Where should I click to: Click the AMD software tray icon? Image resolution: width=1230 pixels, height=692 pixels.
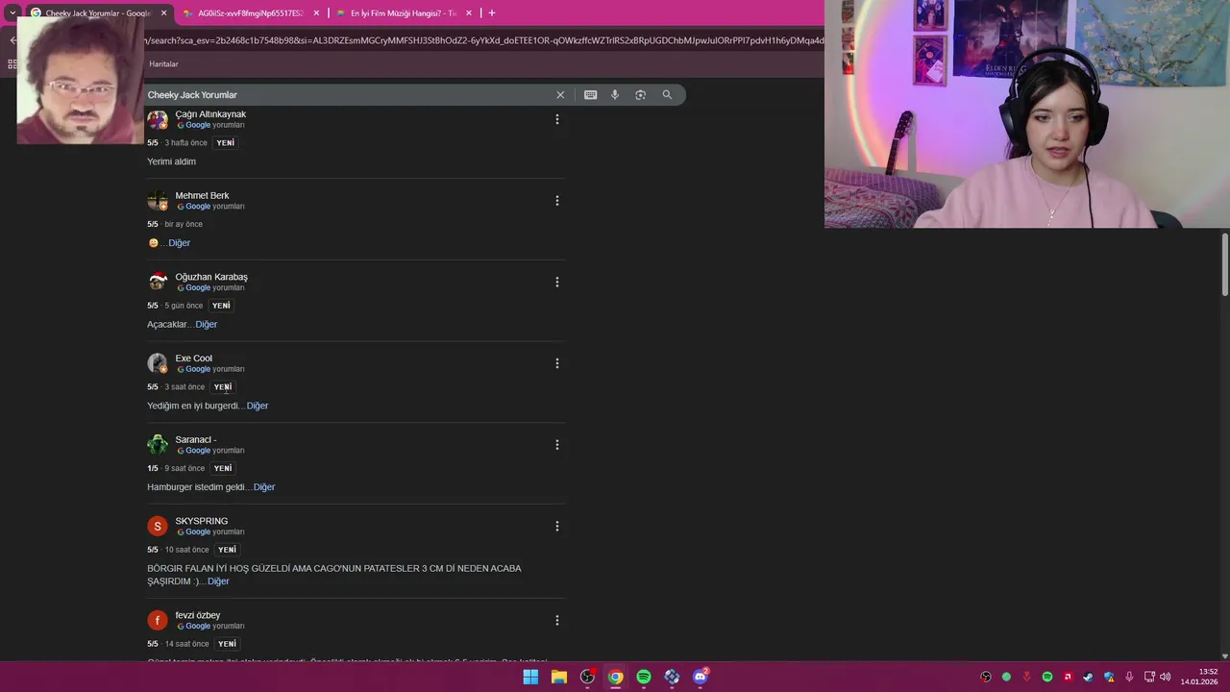(x=1068, y=677)
